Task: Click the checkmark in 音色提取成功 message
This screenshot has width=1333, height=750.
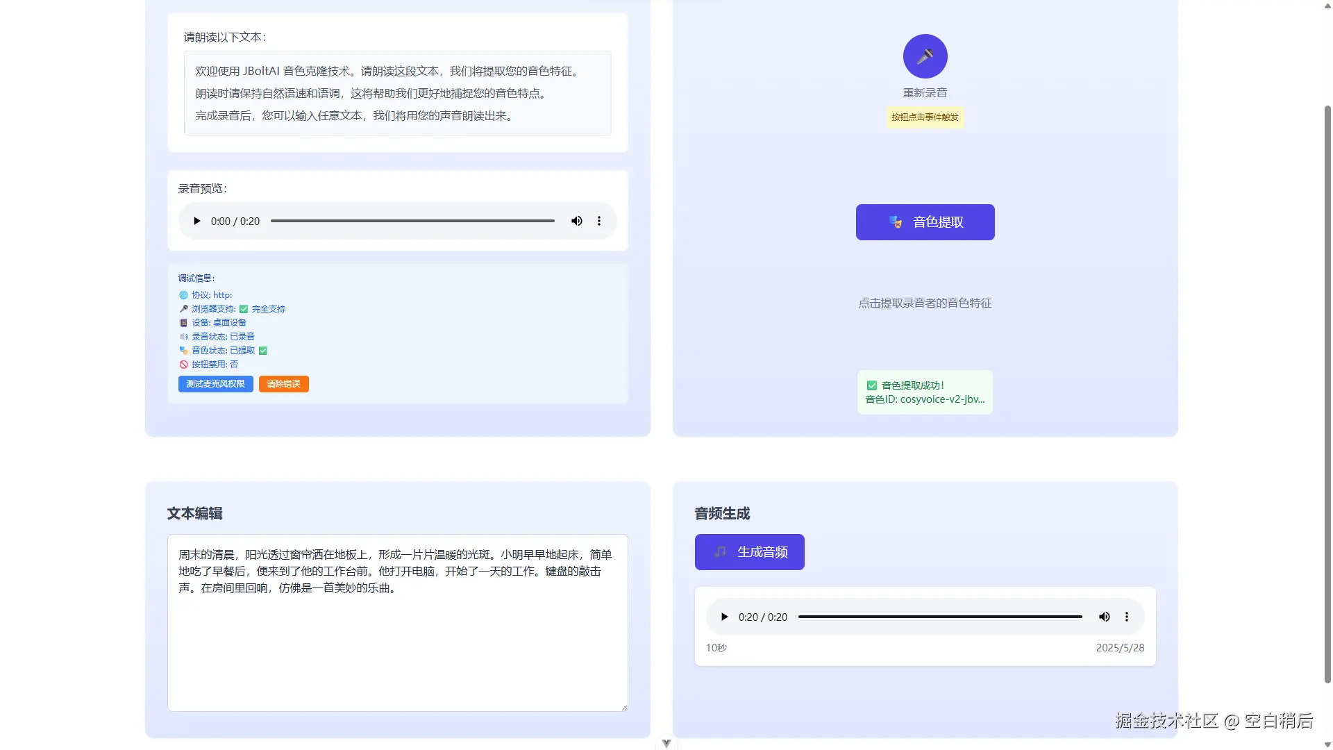Action: [871, 385]
